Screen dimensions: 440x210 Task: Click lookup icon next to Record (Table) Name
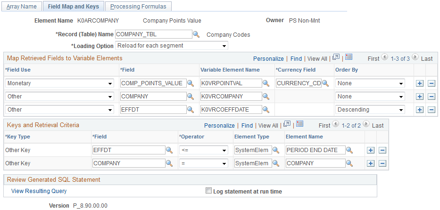(197, 34)
